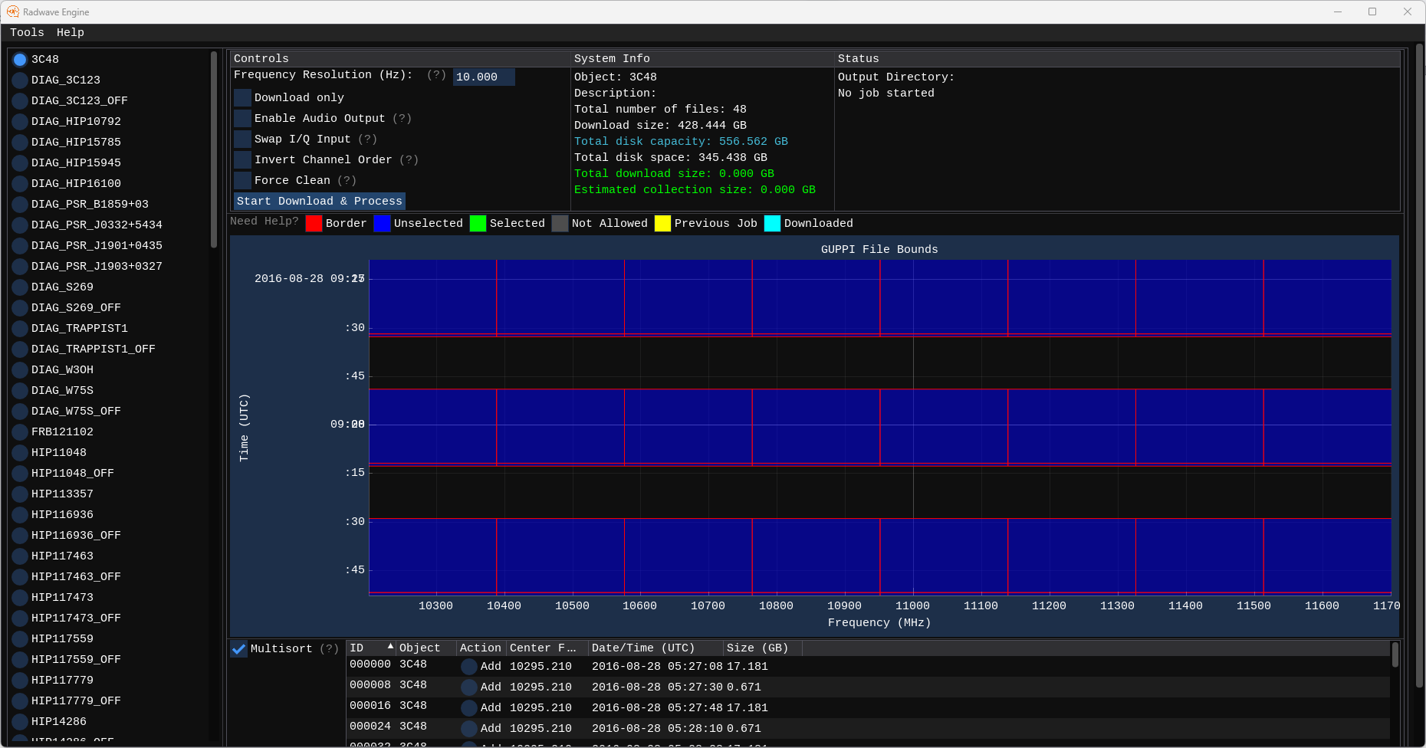
Task: Click Start Download & Process button
Action: (x=320, y=201)
